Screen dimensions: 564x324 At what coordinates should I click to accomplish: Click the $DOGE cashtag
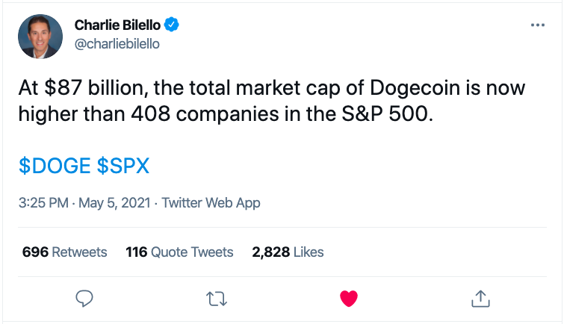point(55,166)
